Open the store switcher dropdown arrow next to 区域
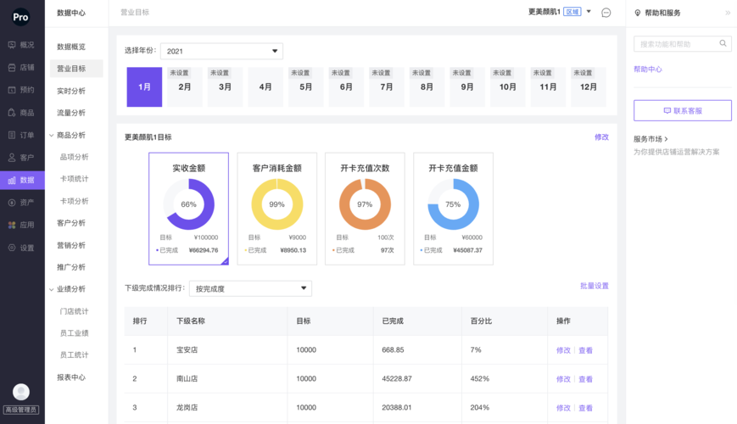This screenshot has height=424, width=737. tap(589, 11)
